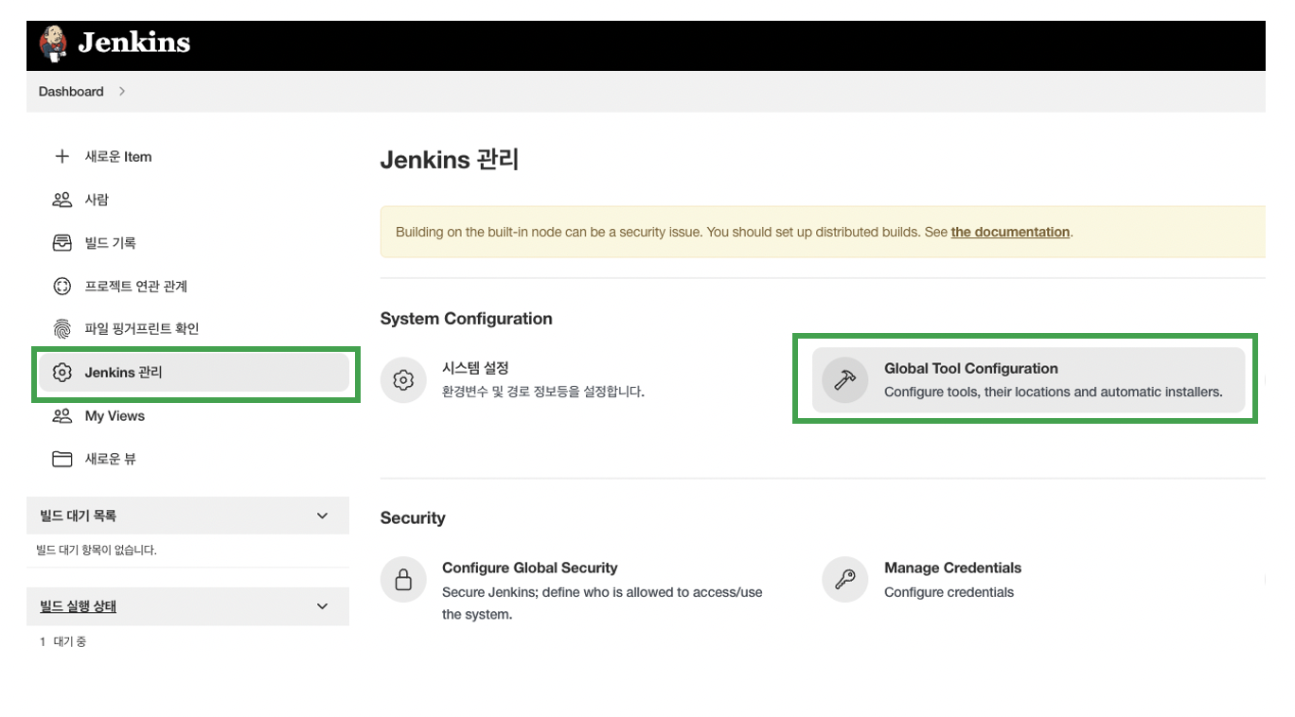Click the gear icon beside Jenkins 관리

click(62, 373)
